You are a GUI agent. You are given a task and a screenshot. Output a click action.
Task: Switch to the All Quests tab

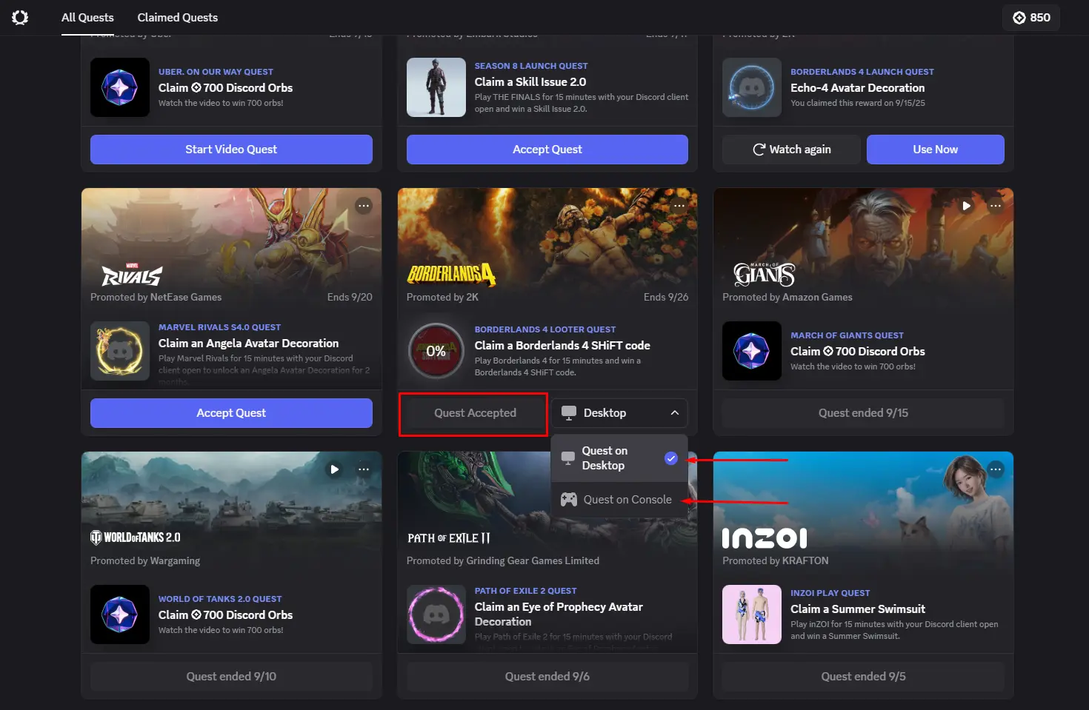click(87, 17)
